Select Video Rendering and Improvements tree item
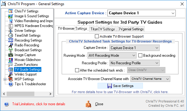 tap(34, 21)
